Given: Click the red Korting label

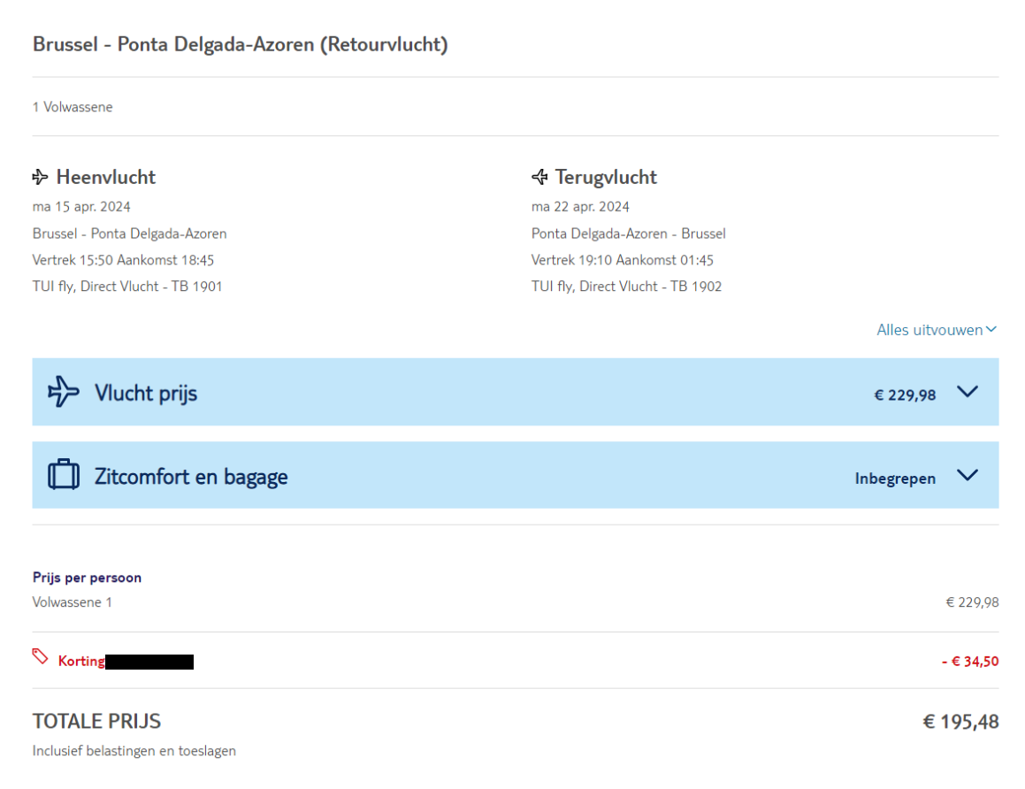Looking at the screenshot, I should pyautogui.click(x=81, y=661).
